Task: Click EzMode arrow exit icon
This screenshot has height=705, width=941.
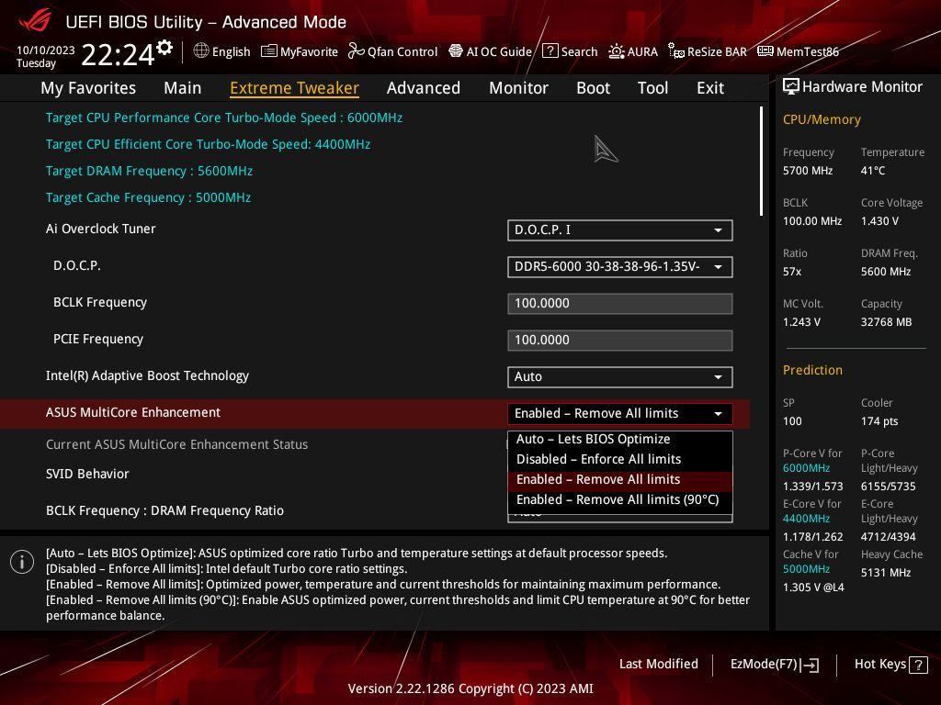Action: tap(811, 665)
